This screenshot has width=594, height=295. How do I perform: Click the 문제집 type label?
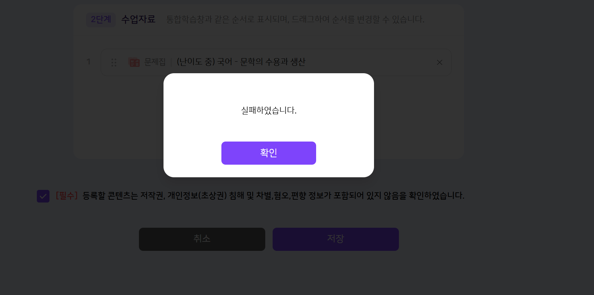pos(155,62)
